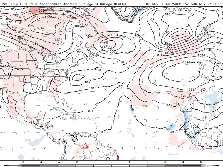Click the "5" colorbar scale label
This screenshot has width=223, height=167.
[x=201, y=162]
